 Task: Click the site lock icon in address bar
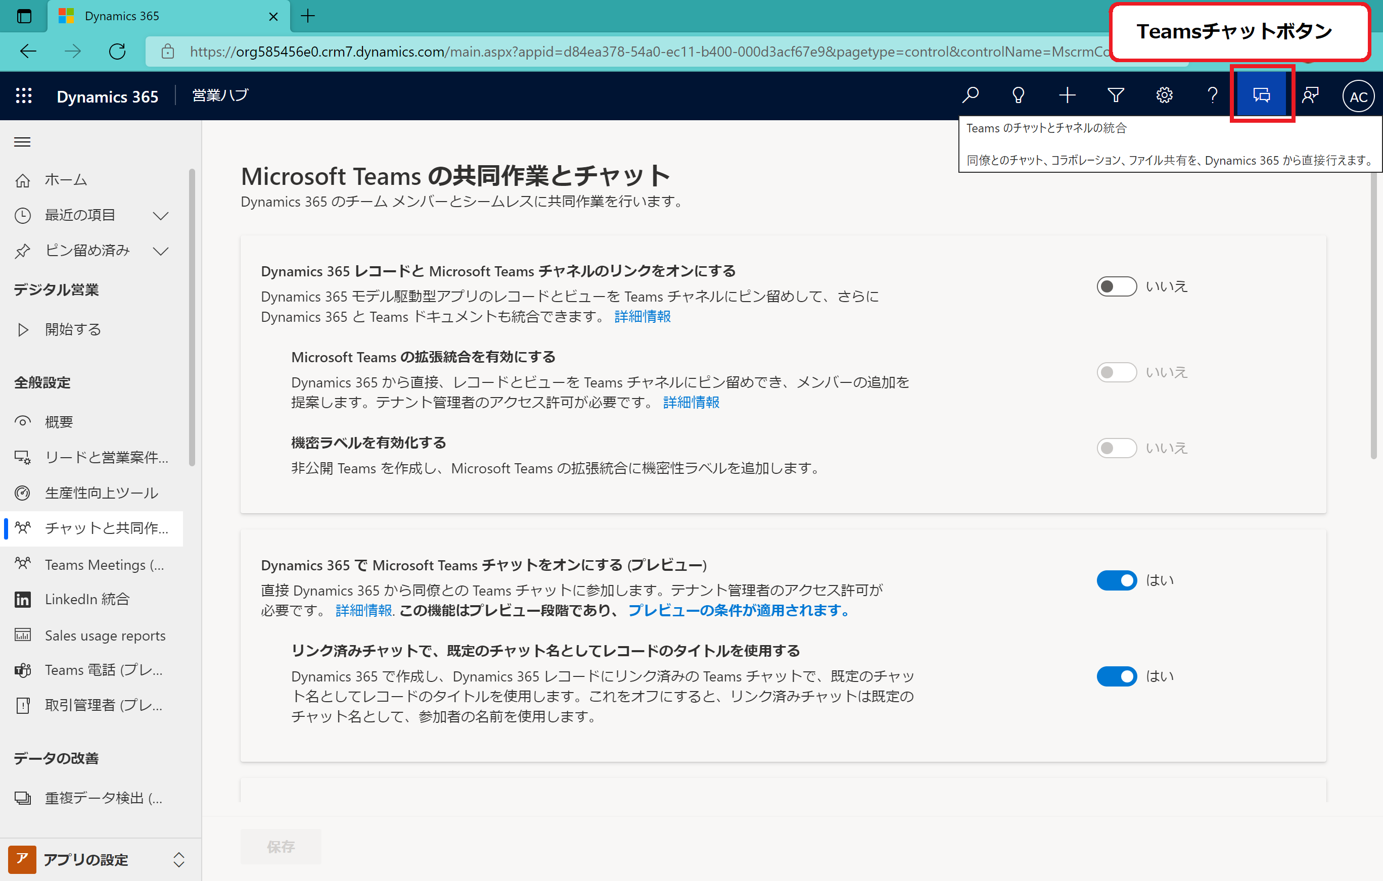[x=168, y=52]
